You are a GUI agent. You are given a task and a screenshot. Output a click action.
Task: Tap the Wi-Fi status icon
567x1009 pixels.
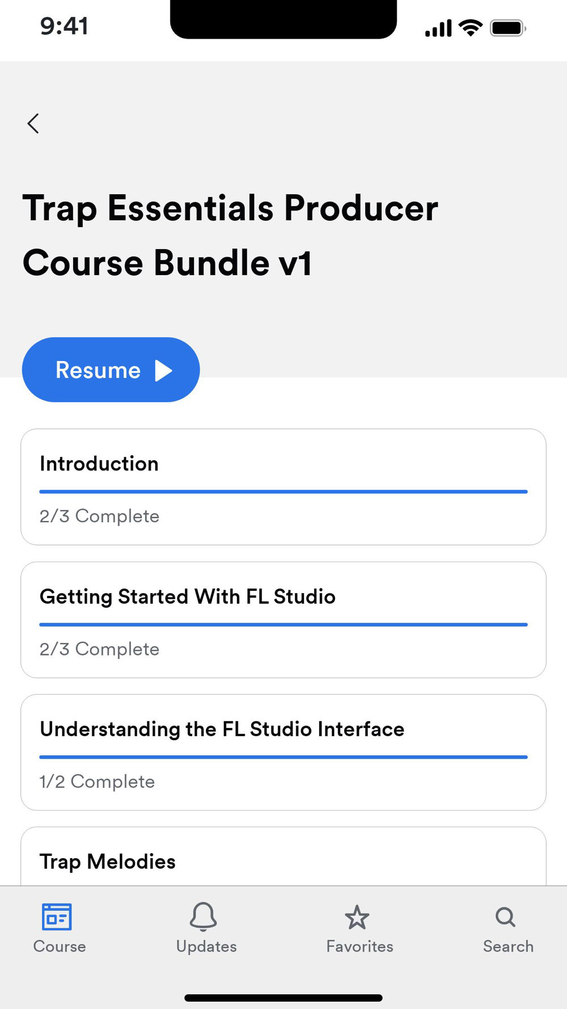click(x=471, y=27)
